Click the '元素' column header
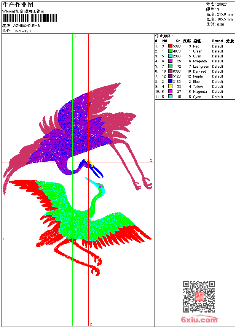The height and width of the screenshot is (327, 236). [x=230, y=41]
